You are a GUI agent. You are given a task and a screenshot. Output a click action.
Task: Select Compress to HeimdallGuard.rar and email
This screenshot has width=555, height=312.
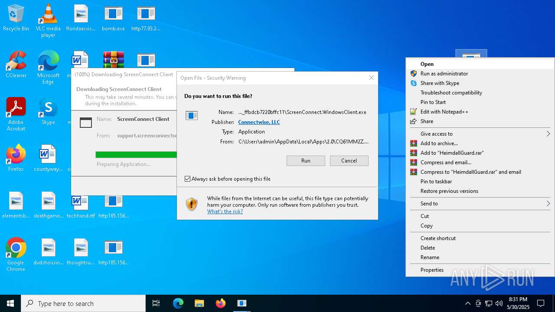click(x=480, y=172)
